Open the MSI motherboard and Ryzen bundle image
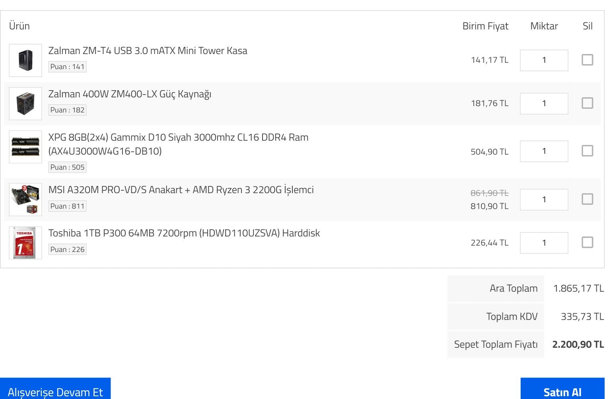This screenshot has width=615, height=399. pyautogui.click(x=25, y=199)
